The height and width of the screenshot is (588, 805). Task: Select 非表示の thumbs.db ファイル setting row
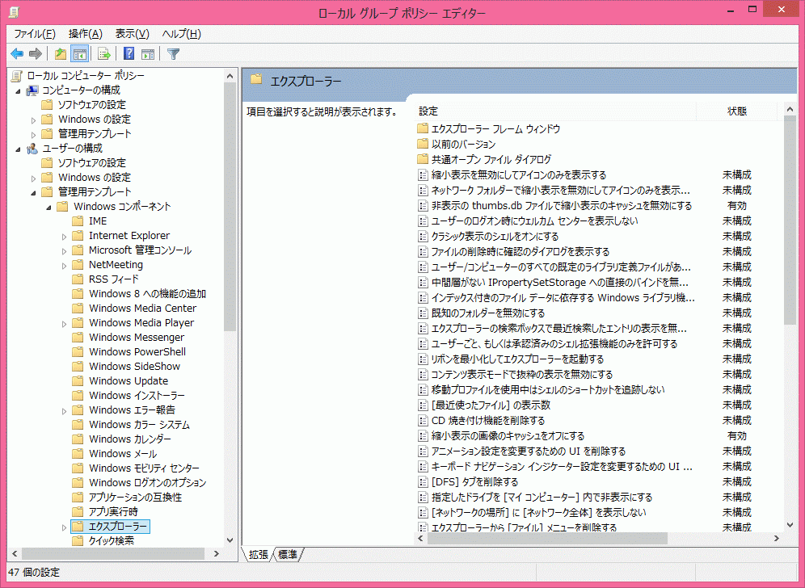coord(562,206)
